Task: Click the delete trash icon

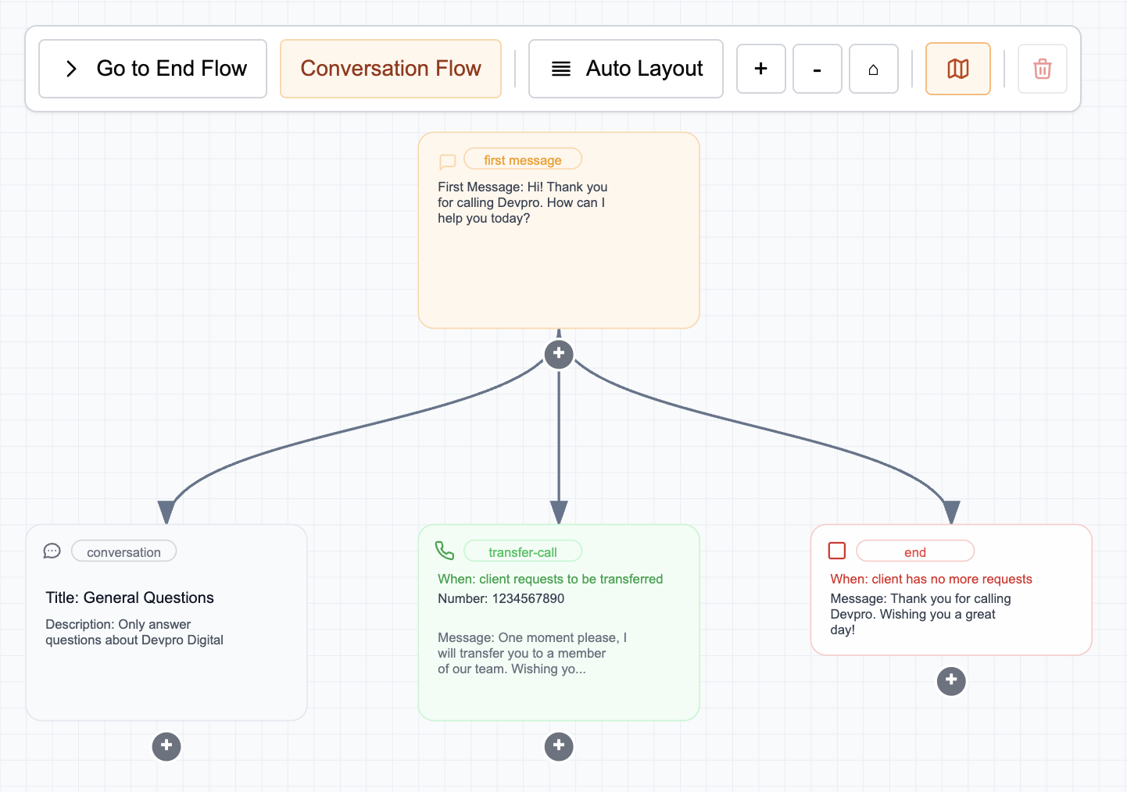Action: (1042, 69)
